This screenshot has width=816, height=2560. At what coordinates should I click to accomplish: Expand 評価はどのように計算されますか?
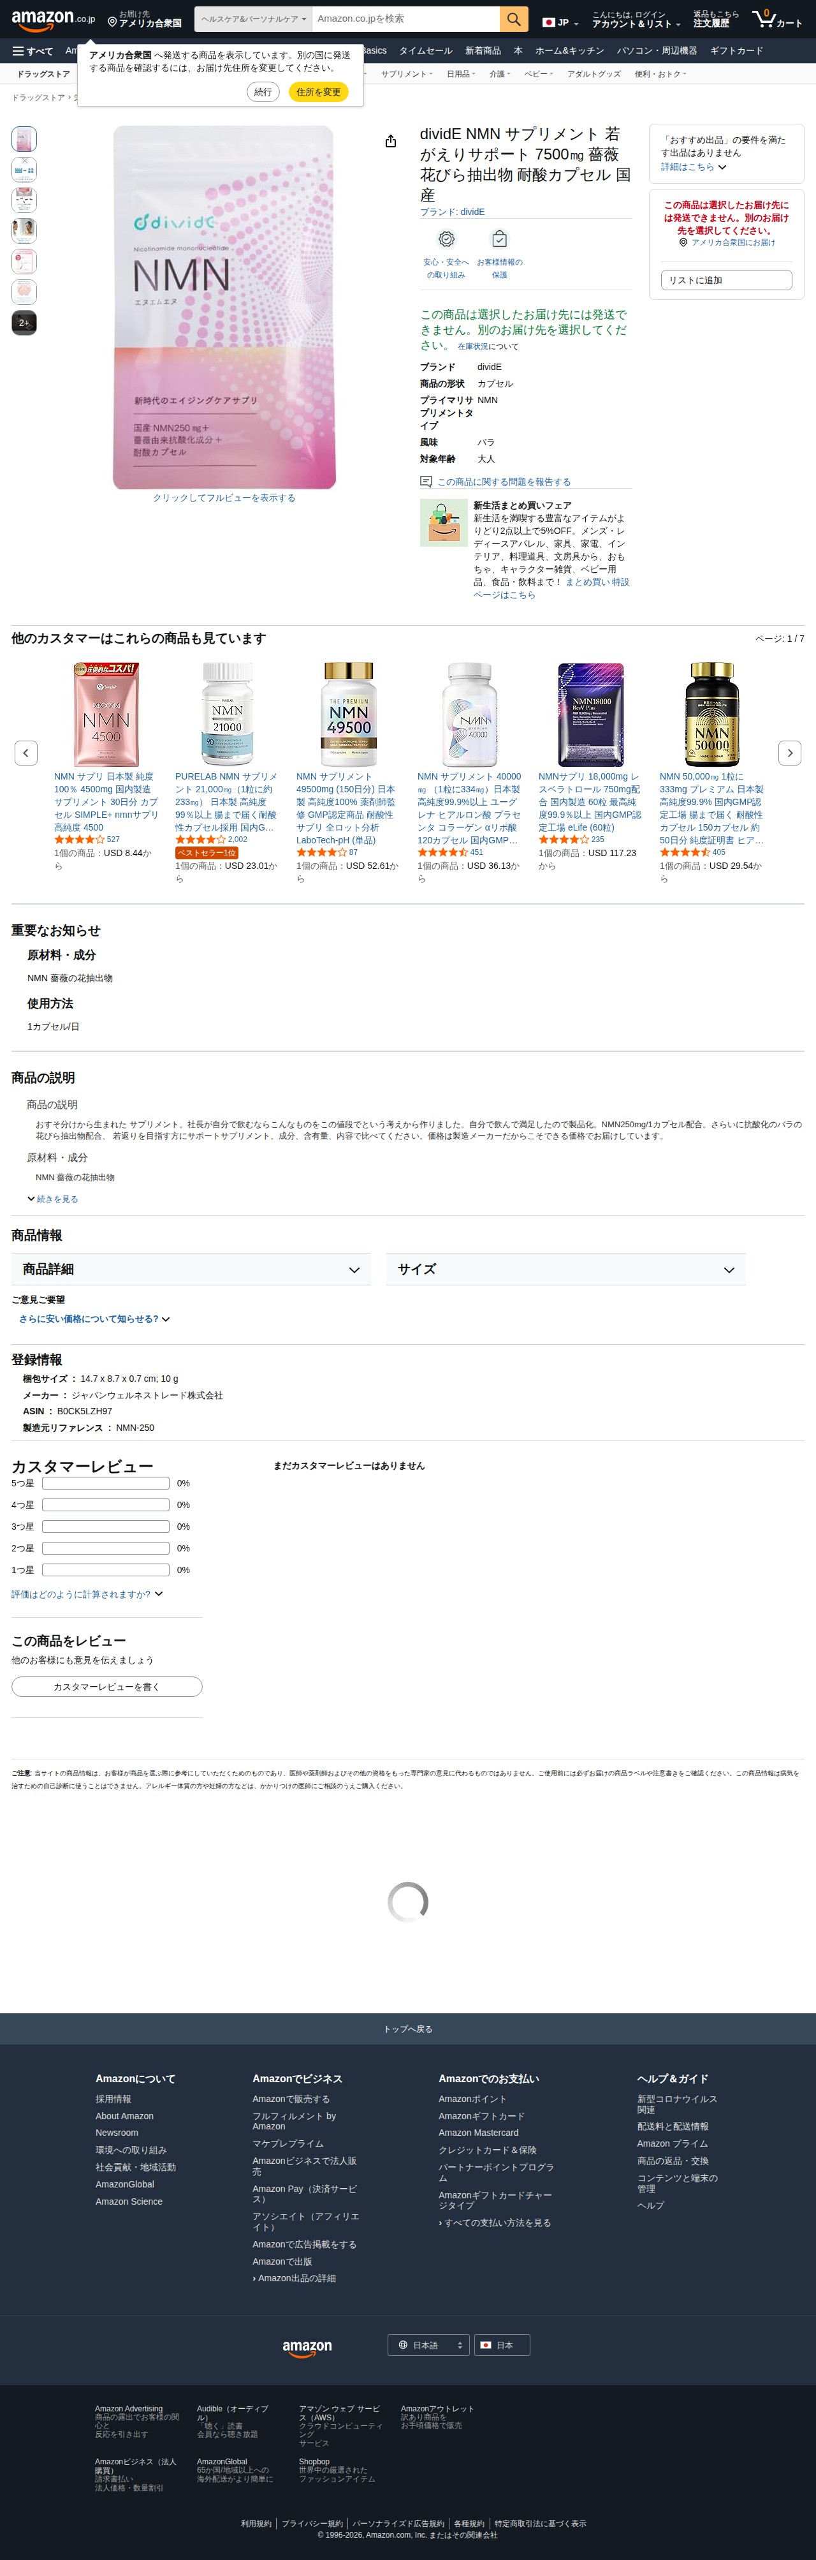[87, 1594]
